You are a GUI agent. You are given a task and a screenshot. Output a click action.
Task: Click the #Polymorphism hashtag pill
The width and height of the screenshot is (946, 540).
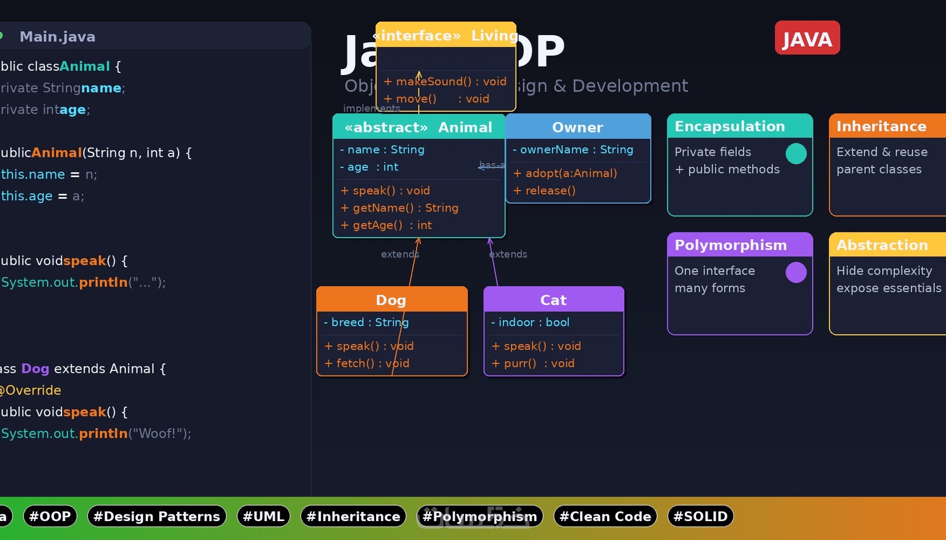click(x=480, y=516)
